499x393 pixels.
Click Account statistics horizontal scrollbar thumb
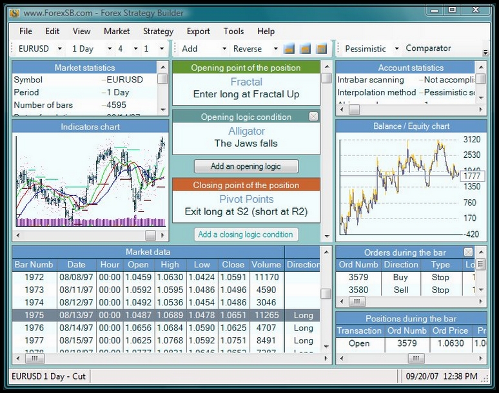[x=354, y=110]
